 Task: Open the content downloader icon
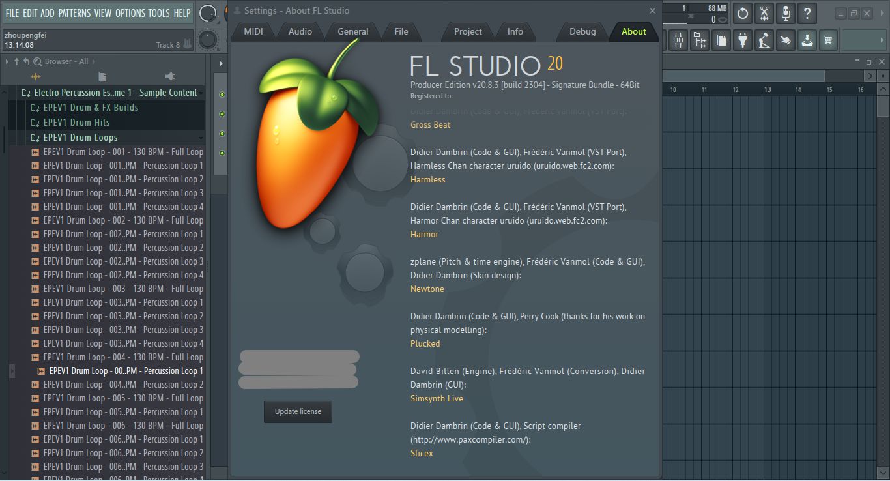click(x=807, y=40)
